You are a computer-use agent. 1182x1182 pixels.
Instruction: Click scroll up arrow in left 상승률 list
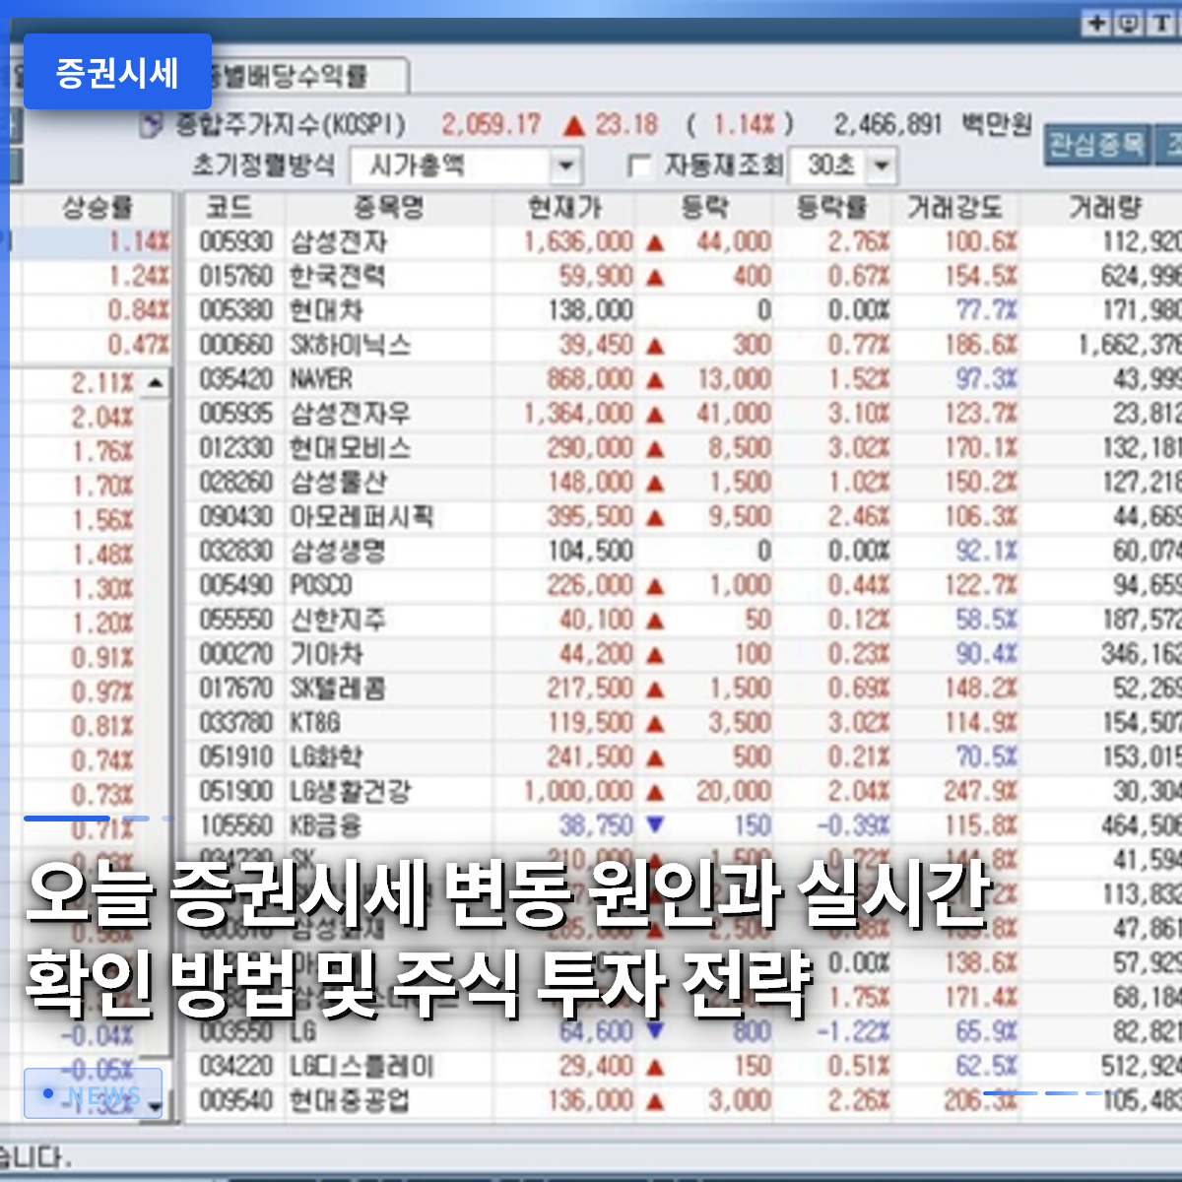pos(156,382)
